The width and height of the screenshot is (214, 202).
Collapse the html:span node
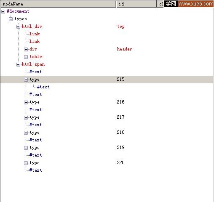(x=18, y=64)
